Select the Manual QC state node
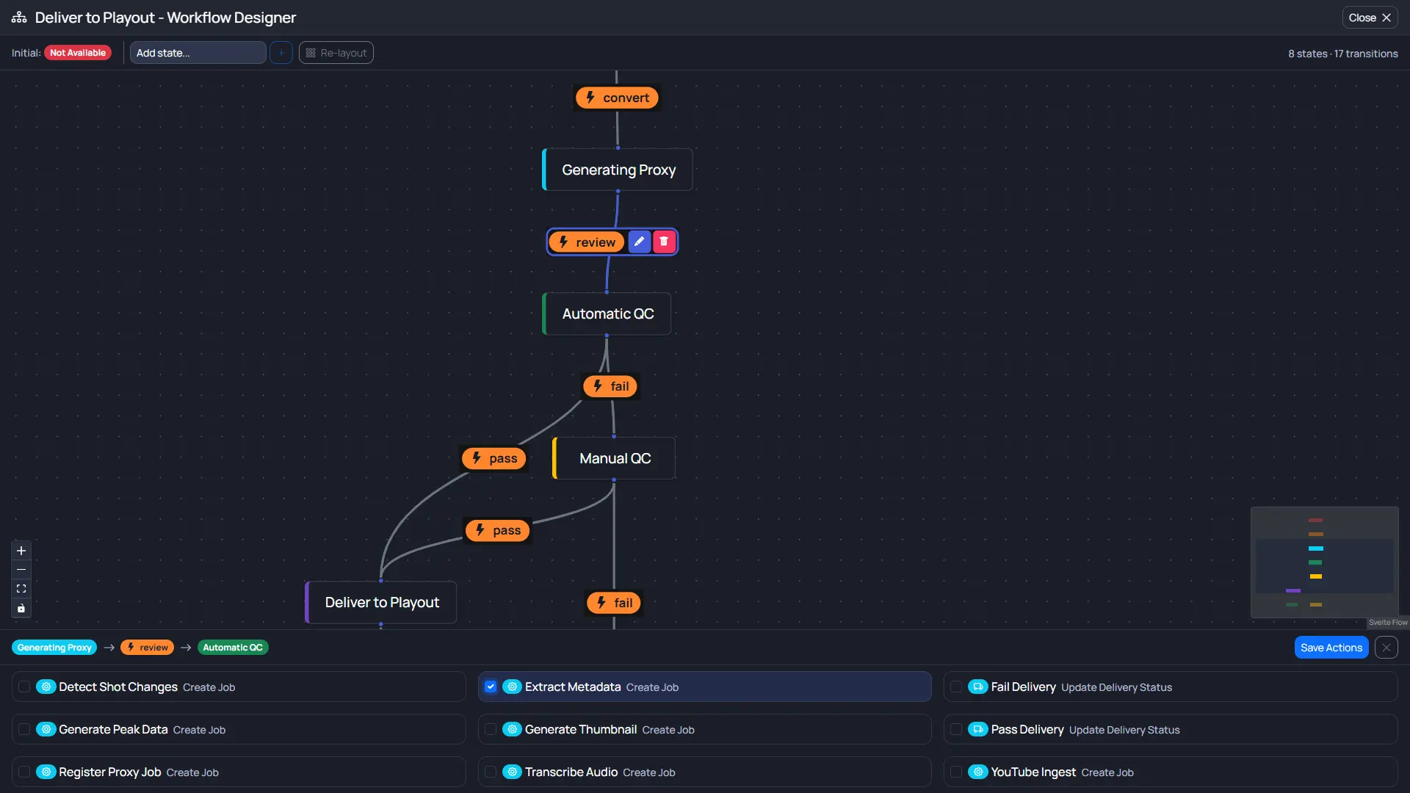Viewport: 1410px width, 793px height. [x=615, y=457]
